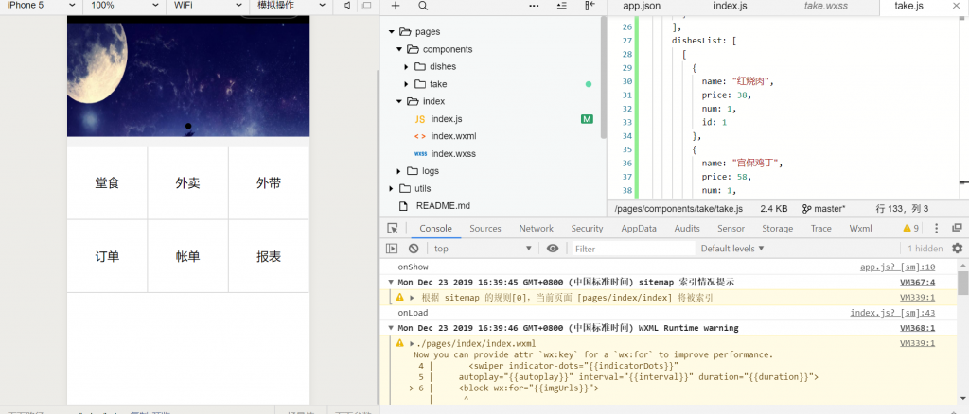The width and height of the screenshot is (969, 414).
Task: Open the 模拟操作 dropdown
Action: [291, 6]
